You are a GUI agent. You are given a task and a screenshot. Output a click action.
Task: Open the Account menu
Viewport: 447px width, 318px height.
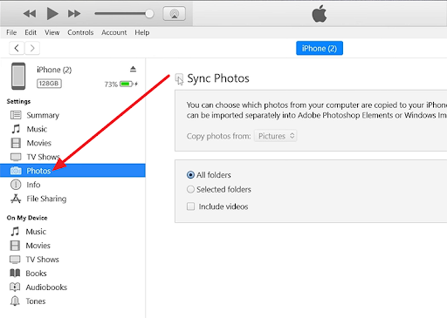(113, 32)
